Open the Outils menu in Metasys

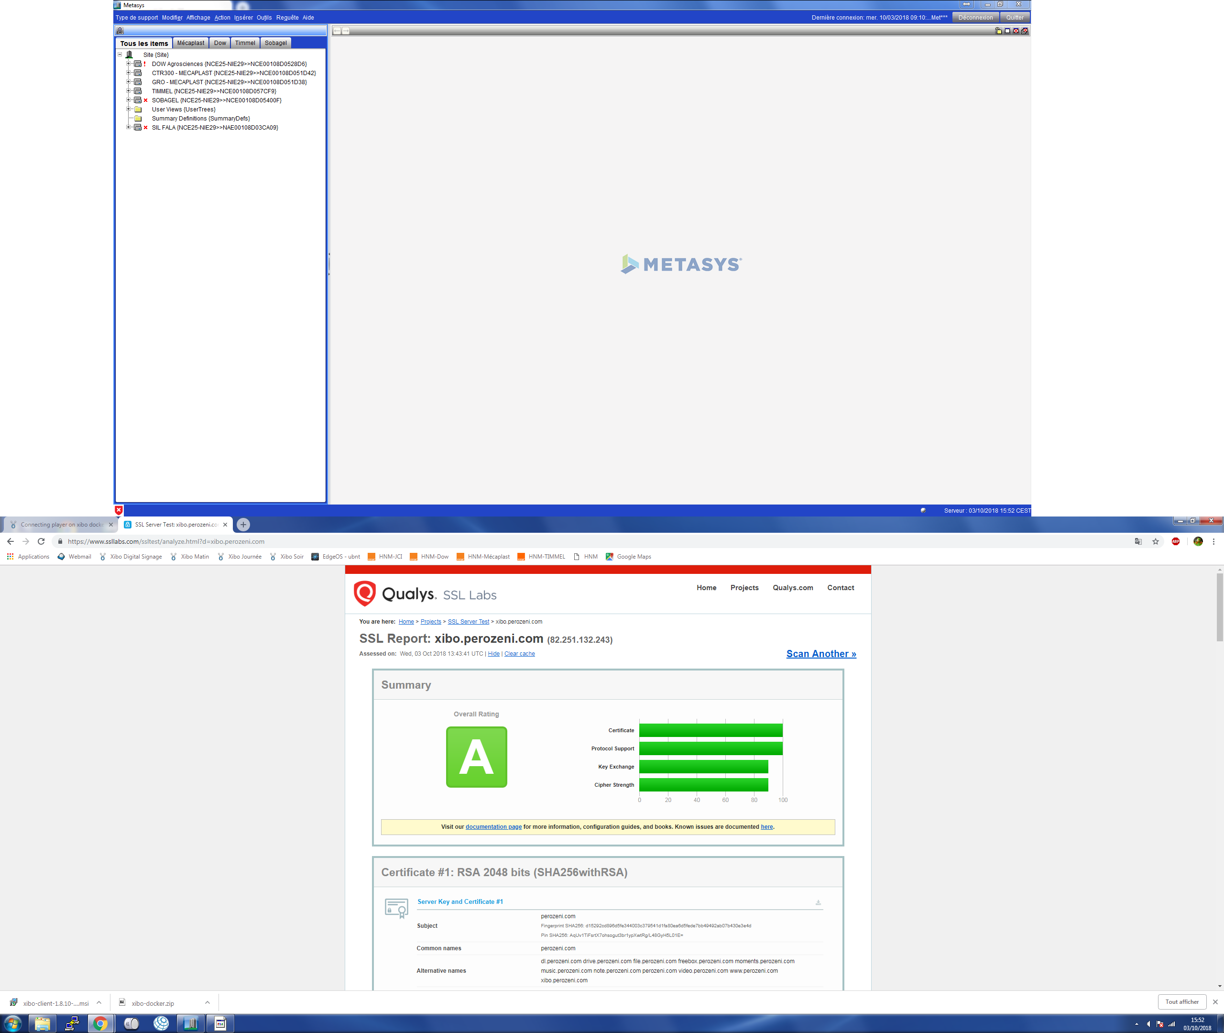[x=264, y=18]
